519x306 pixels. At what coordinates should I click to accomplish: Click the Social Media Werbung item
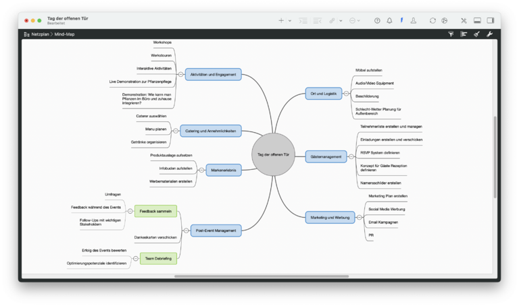pos(387,210)
